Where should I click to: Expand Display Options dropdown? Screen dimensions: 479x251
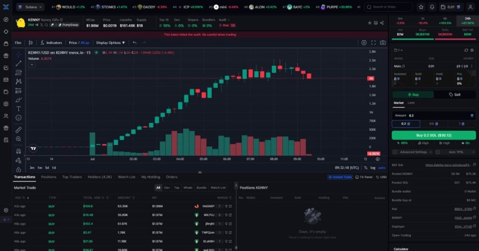point(110,43)
